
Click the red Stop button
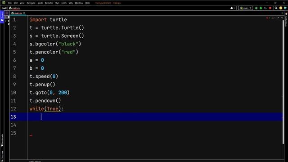[270, 8]
